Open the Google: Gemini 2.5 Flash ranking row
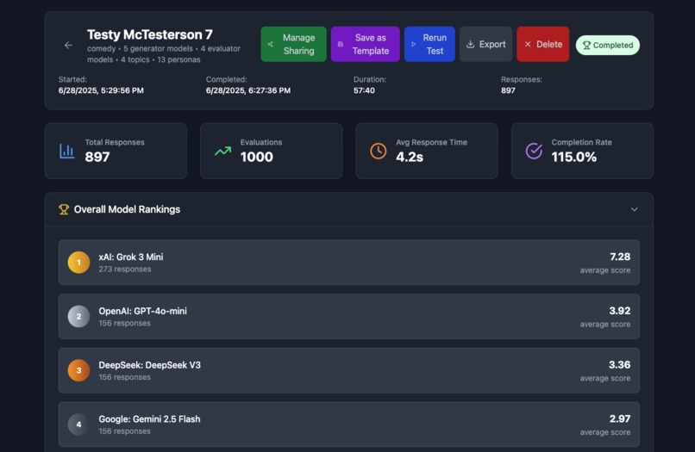This screenshot has width=695, height=452. click(x=349, y=424)
